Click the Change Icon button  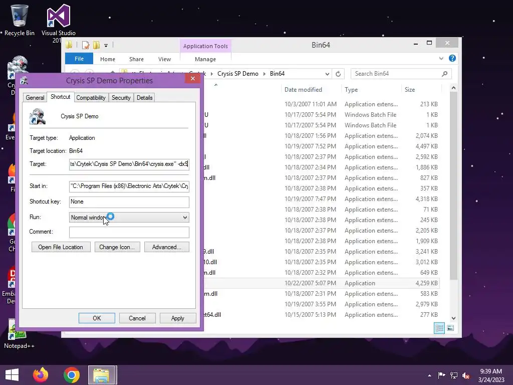pyautogui.click(x=117, y=247)
